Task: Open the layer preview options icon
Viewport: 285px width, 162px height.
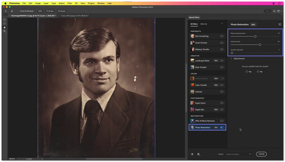Action: point(198,154)
